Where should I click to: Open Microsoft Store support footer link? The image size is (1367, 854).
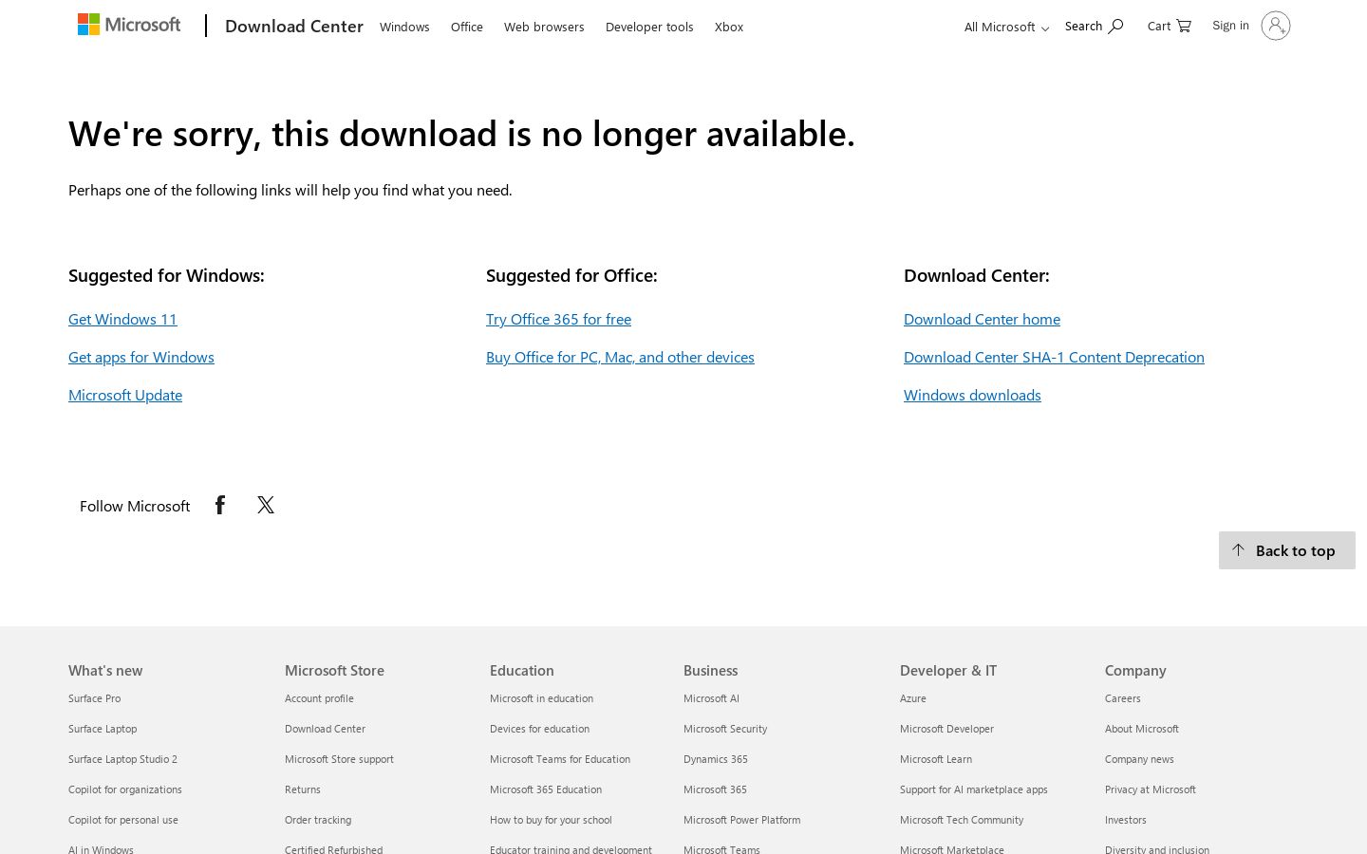click(339, 759)
